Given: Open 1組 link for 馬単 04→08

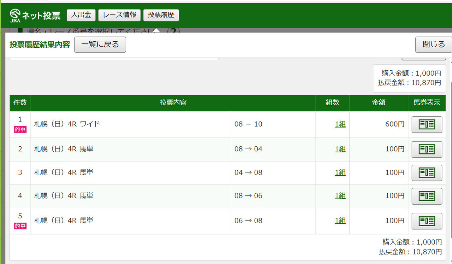Looking at the screenshot, I should (340, 172).
